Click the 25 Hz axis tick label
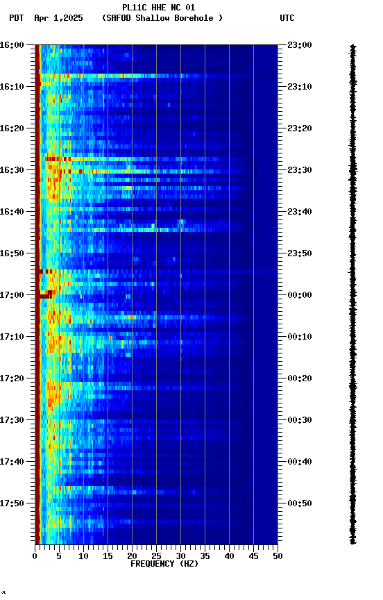This screenshot has width=383, height=600. [x=156, y=556]
